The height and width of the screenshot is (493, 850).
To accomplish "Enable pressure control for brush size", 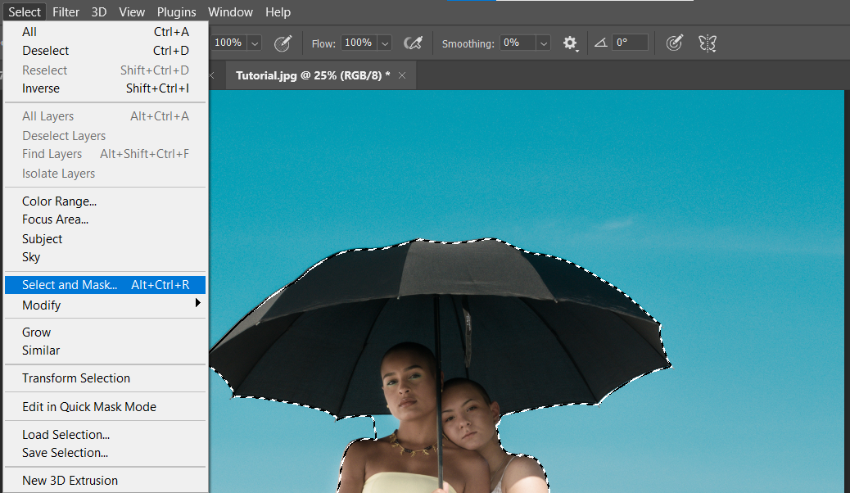I will 675,43.
